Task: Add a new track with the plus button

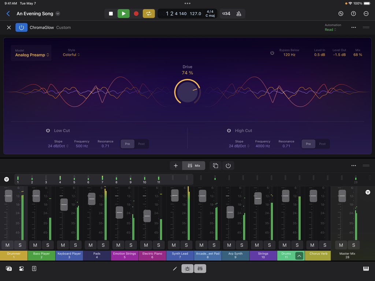Action: point(175,165)
